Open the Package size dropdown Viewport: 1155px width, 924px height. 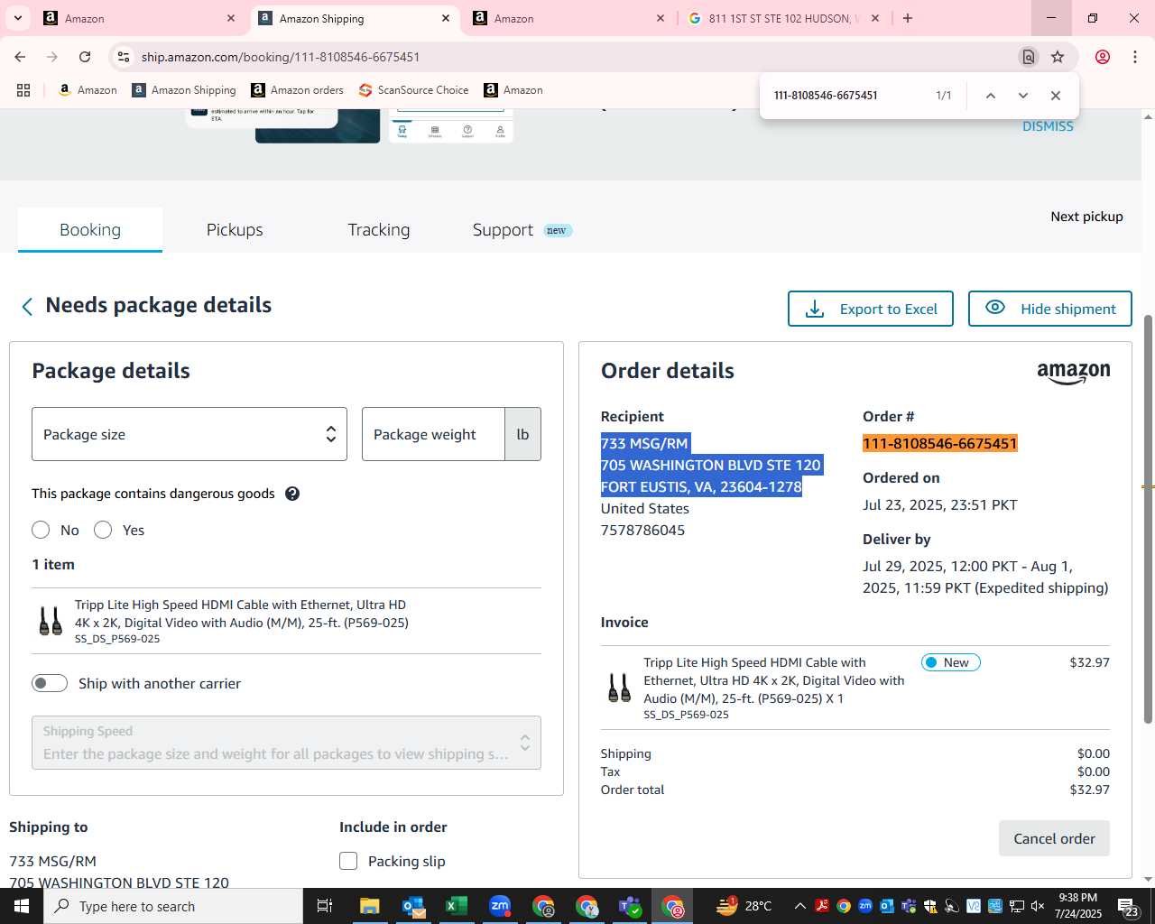pos(189,434)
